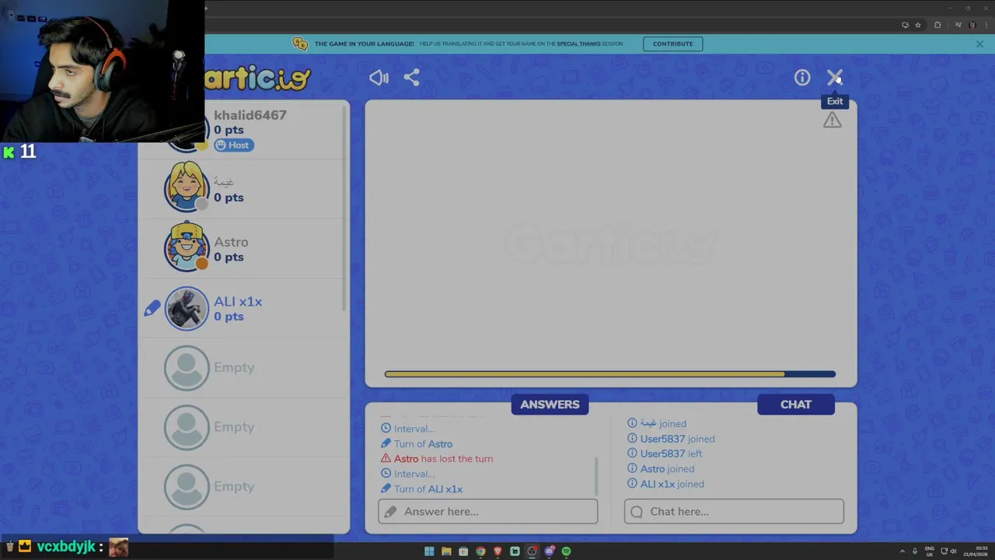The height and width of the screenshot is (560, 995).
Task: Open browser profile avatar
Action: [x=972, y=25]
